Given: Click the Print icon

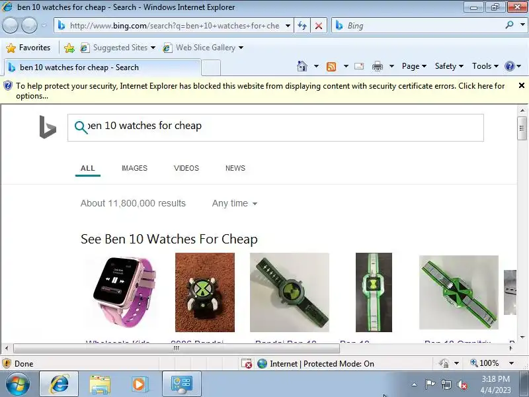Looking at the screenshot, I should tap(377, 67).
